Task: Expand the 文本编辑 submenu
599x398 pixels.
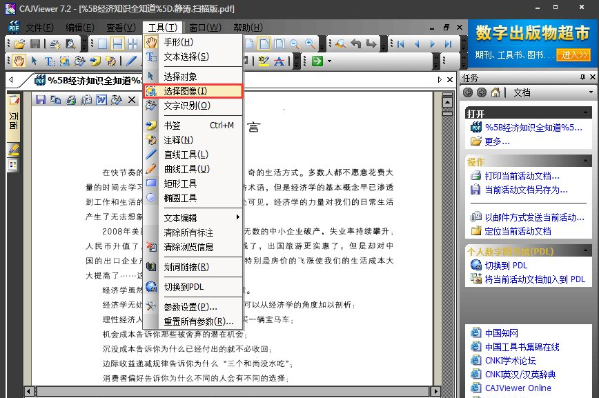Action: point(193,218)
